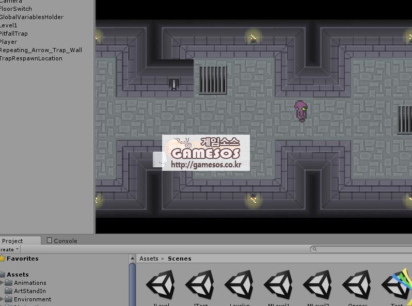Select the MLevel2 scene Unity icon
The image size is (412, 306).
click(x=318, y=284)
